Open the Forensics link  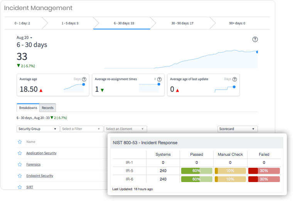(x=33, y=164)
